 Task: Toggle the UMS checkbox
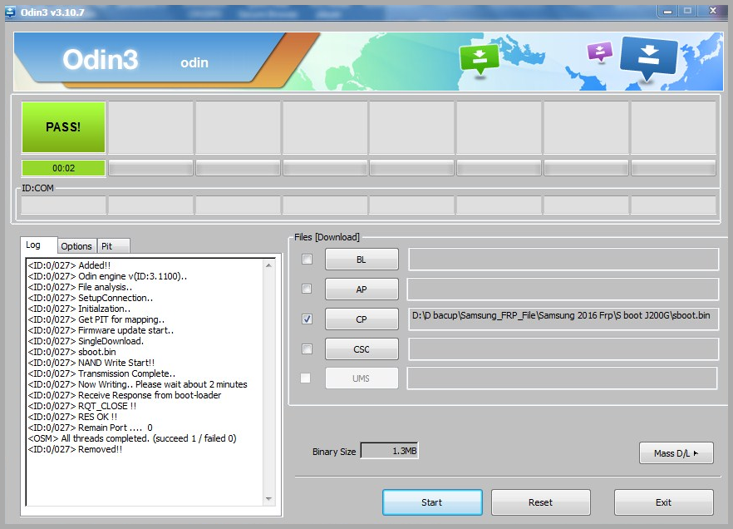pos(306,378)
